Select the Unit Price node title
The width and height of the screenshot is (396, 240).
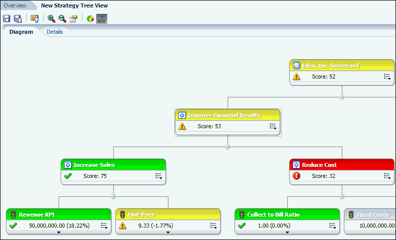[x=142, y=215]
